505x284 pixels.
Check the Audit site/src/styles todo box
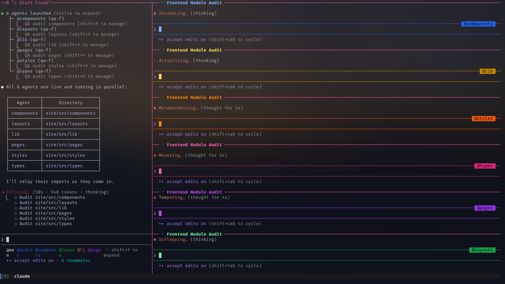[x=16, y=219]
